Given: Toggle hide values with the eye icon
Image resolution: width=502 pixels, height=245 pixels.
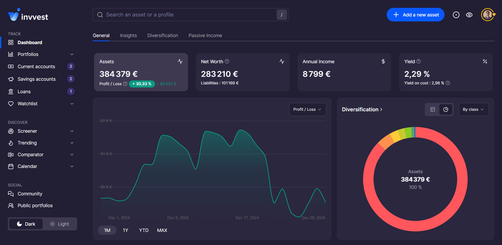Looking at the screenshot, I should pyautogui.click(x=469, y=15).
